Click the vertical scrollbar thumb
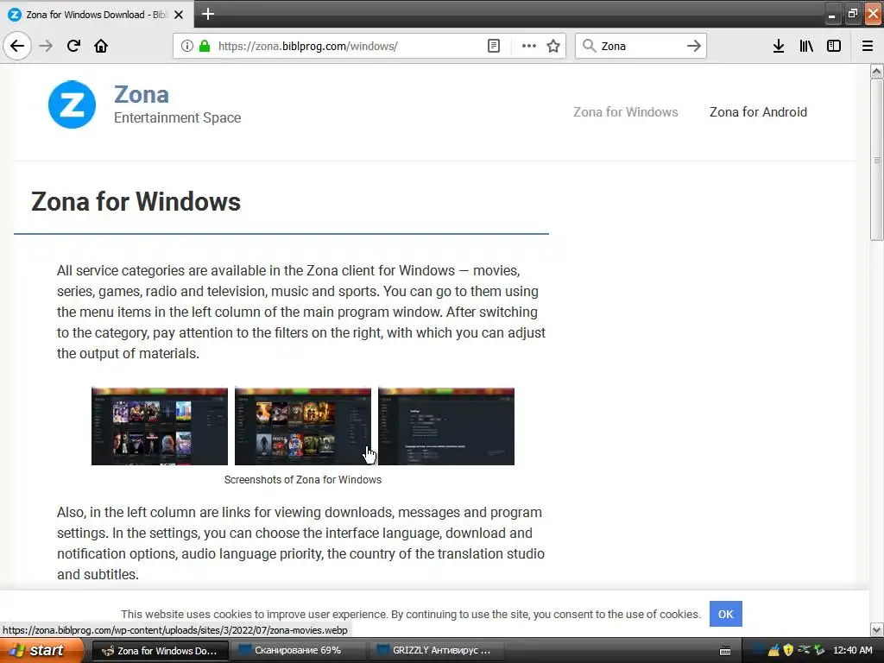The image size is (884, 663). tap(876, 160)
